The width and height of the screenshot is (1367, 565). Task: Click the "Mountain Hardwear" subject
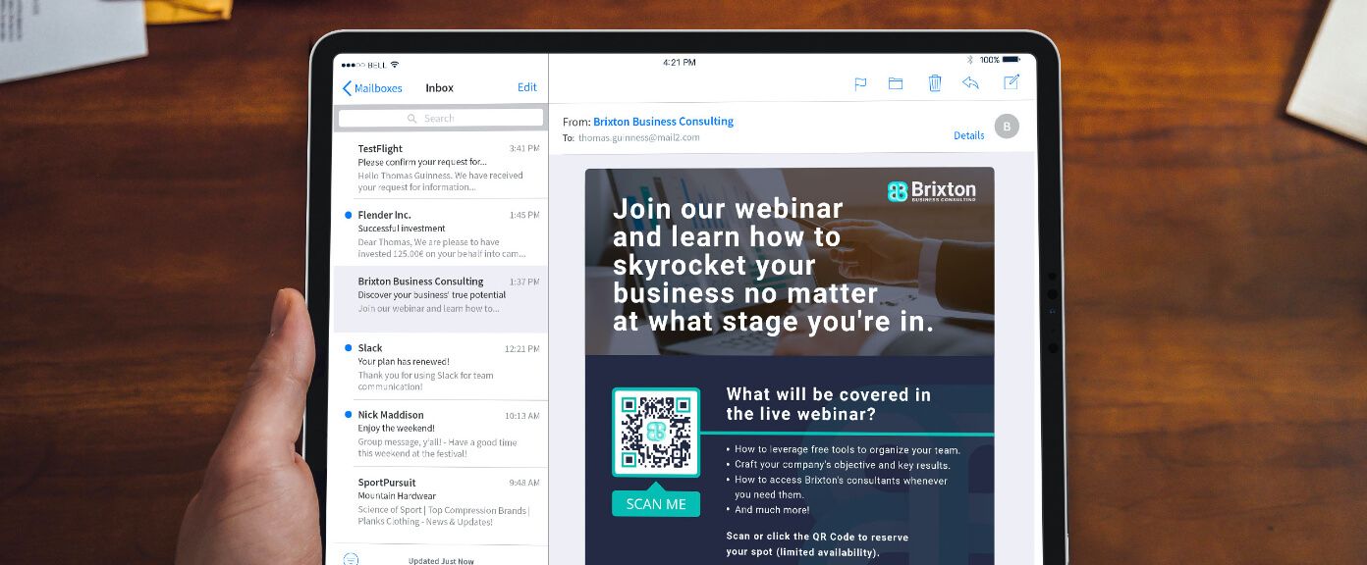click(x=397, y=496)
